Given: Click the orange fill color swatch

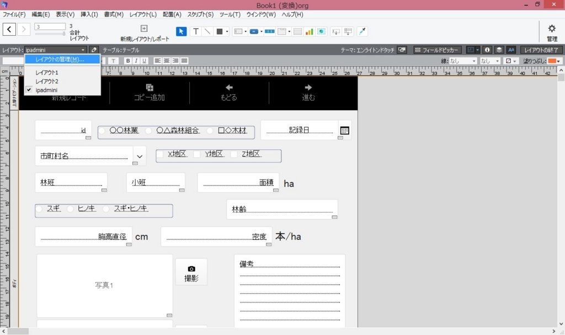Looking at the screenshot, I should point(552,61).
